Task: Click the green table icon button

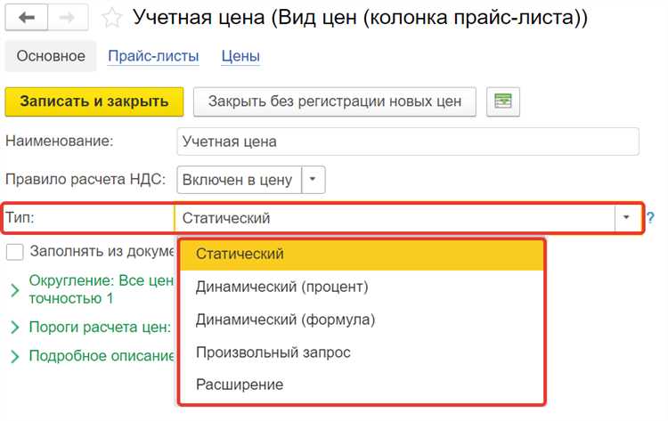Action: [503, 101]
